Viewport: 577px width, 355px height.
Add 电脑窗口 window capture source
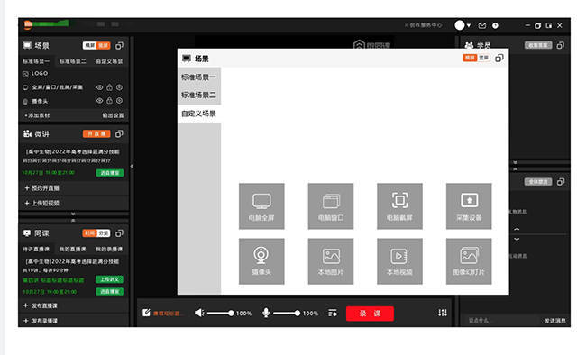pyautogui.click(x=331, y=206)
